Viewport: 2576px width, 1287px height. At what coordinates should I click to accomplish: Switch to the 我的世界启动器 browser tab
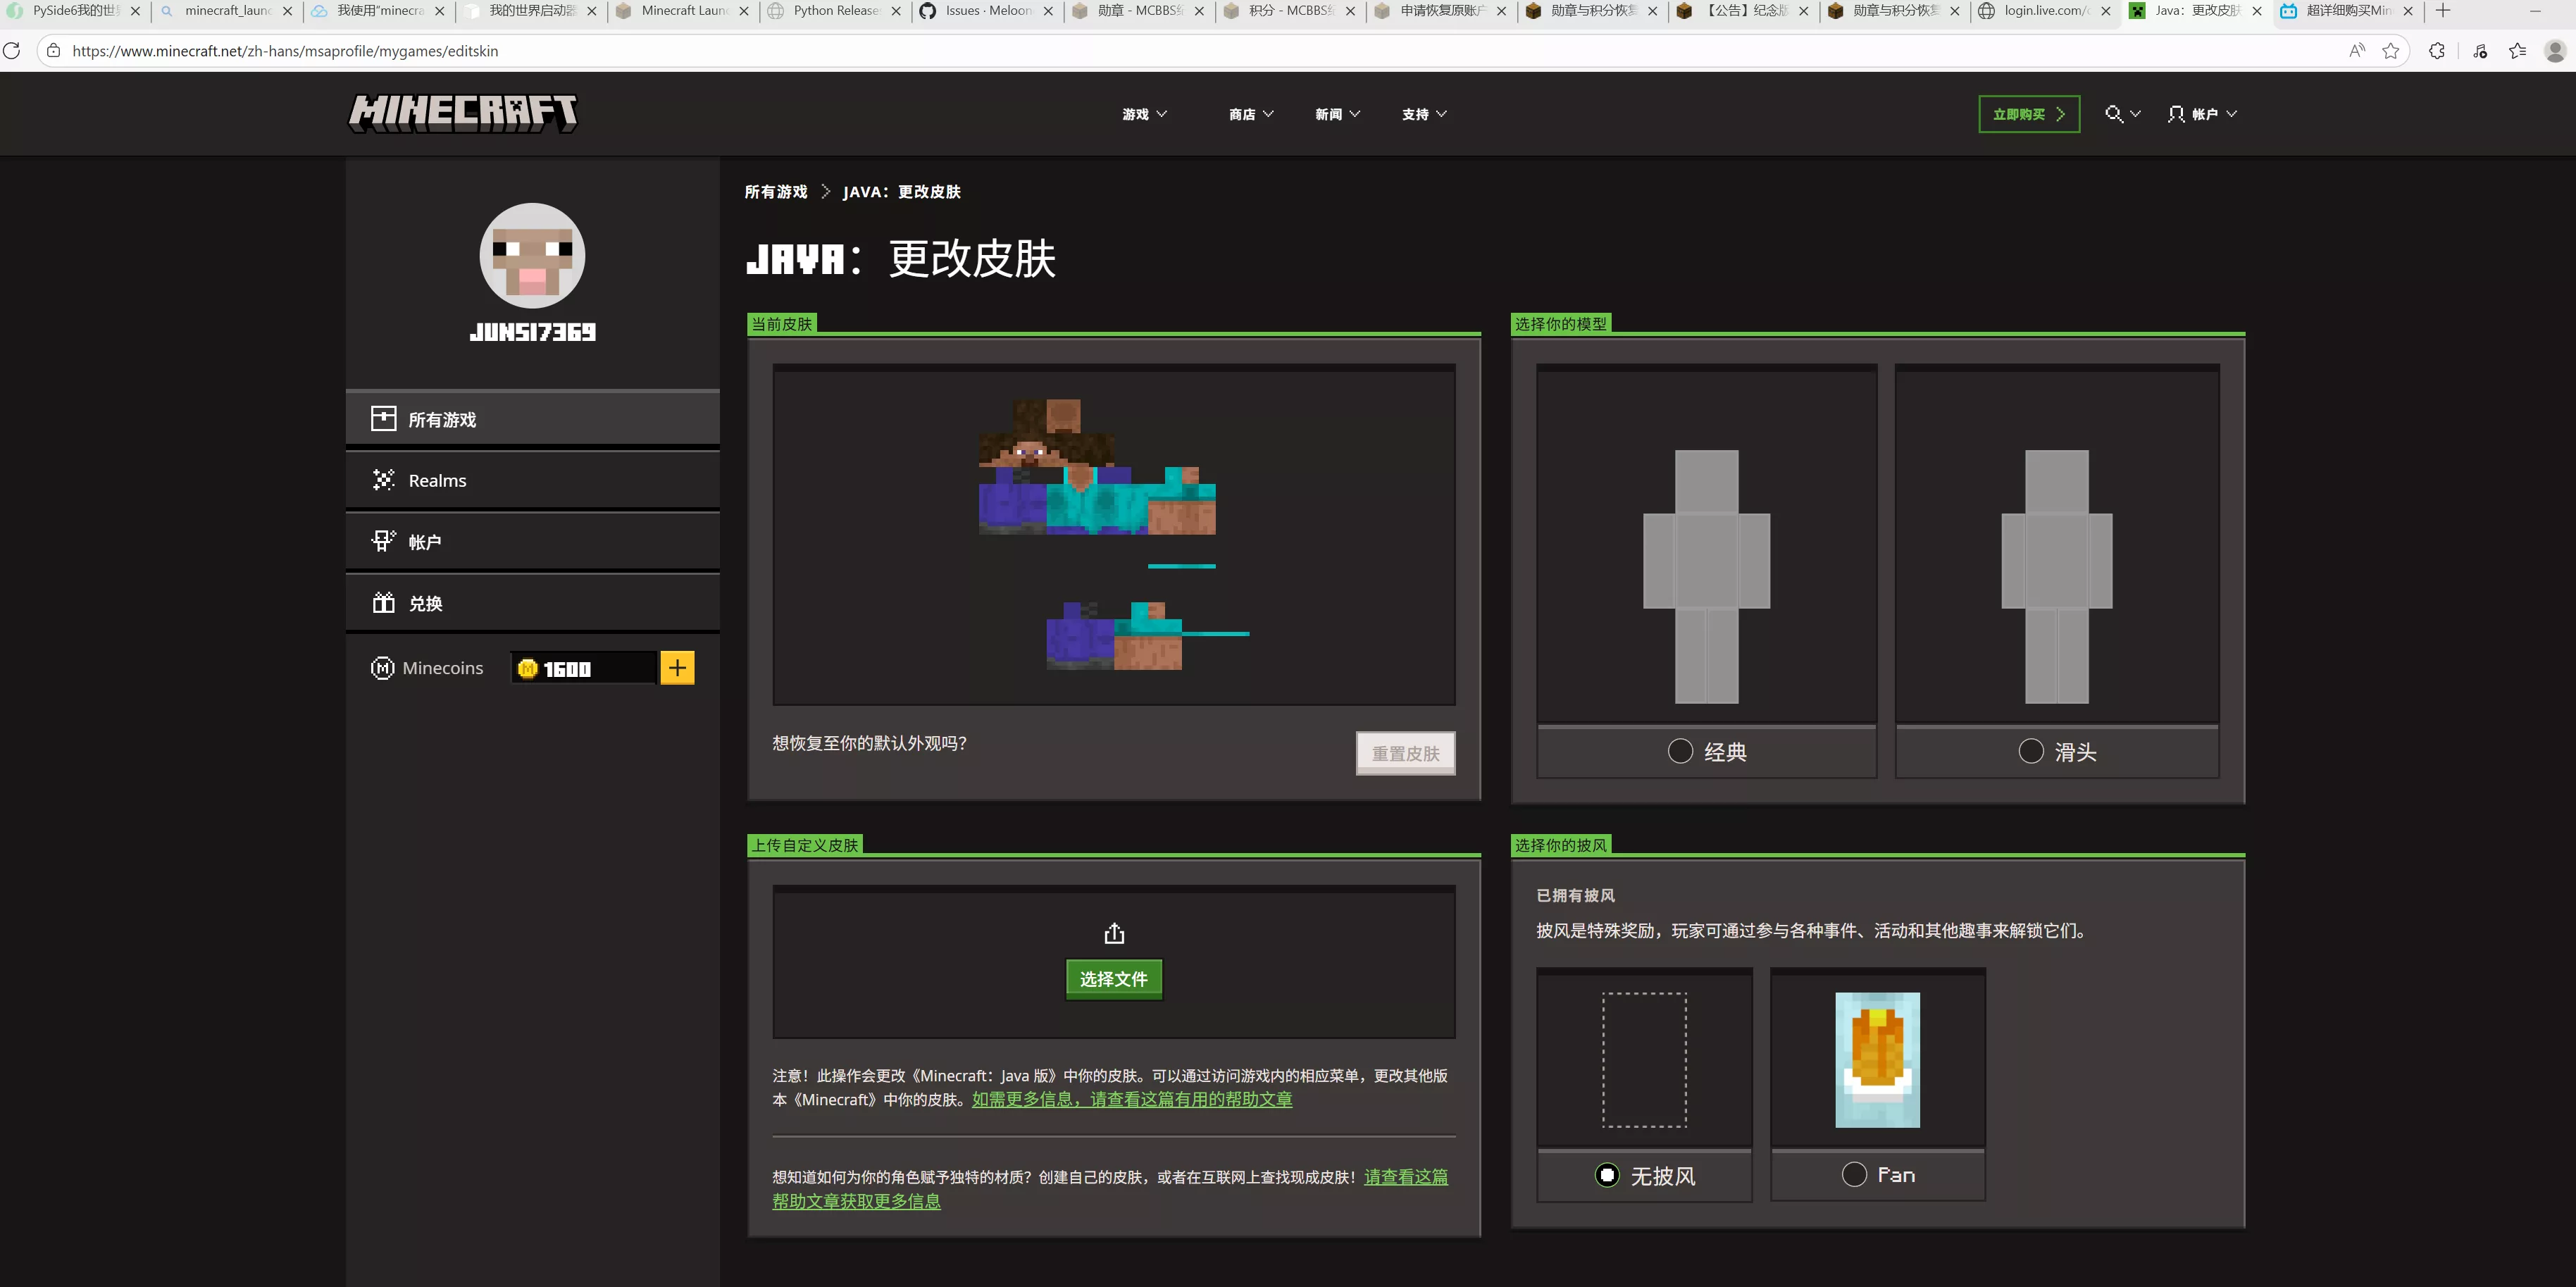(530, 11)
